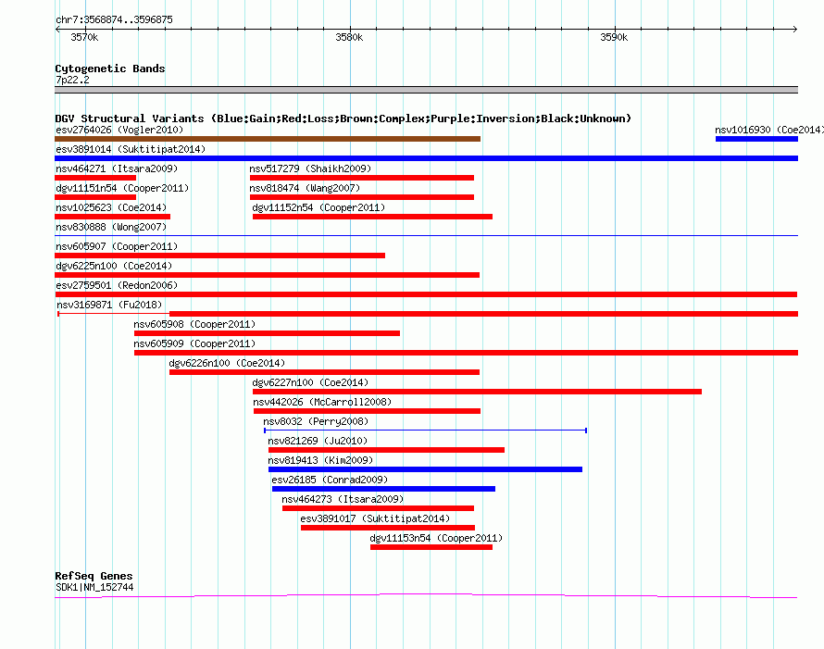Select the 7p22.2 band label
824x649 pixels.
click(x=72, y=80)
